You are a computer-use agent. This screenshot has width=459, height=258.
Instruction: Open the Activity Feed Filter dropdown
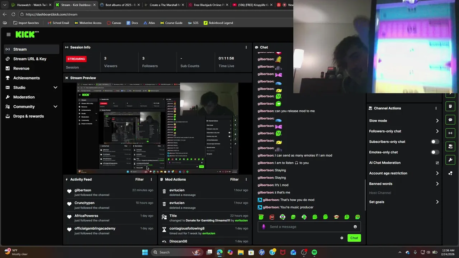tap(139, 180)
